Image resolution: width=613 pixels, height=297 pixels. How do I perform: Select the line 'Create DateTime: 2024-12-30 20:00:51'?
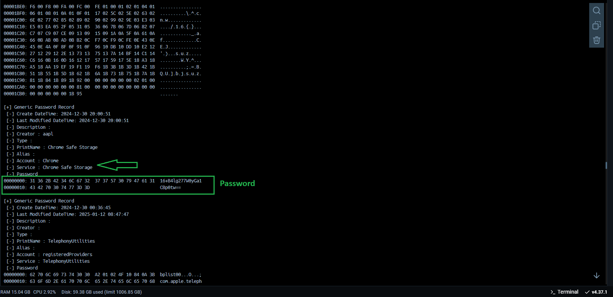click(58, 114)
